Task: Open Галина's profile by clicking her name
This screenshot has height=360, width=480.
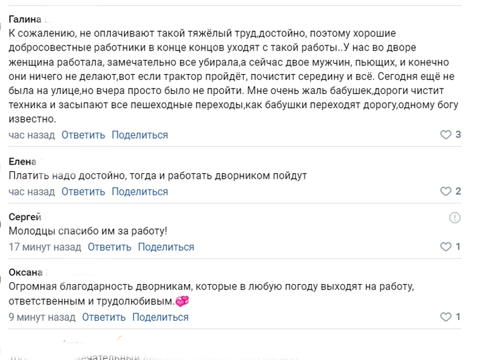Action: coord(25,19)
